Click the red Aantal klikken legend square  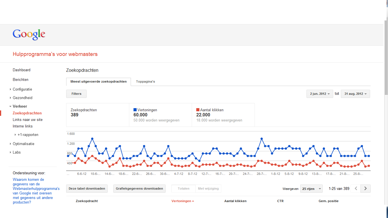pyautogui.click(x=198, y=110)
